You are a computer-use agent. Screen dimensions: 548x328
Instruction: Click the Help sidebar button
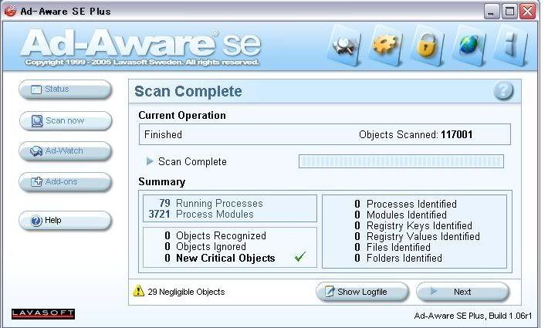pos(66,221)
